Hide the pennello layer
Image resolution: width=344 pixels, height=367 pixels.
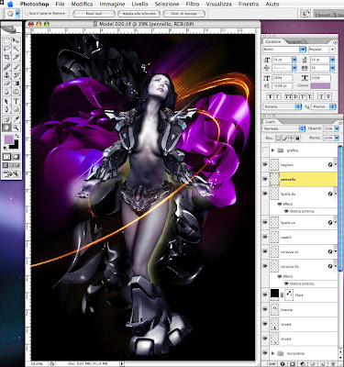pos(265,180)
